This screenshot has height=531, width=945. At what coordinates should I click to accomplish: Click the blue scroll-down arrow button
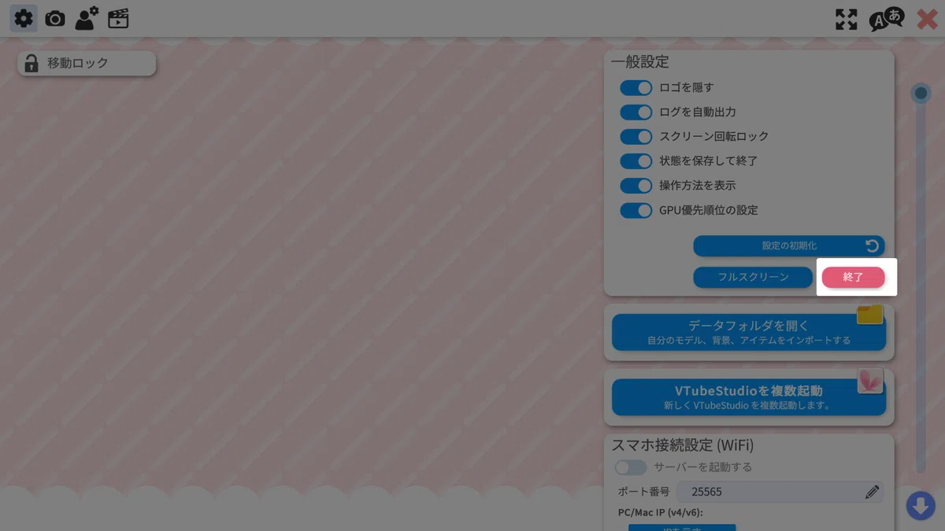(921, 505)
